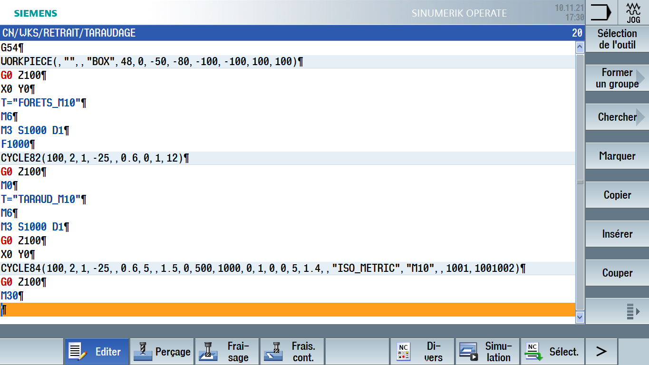The height and width of the screenshot is (365, 649).
Task: Open the Chercher search submenu
Action: pos(617,117)
